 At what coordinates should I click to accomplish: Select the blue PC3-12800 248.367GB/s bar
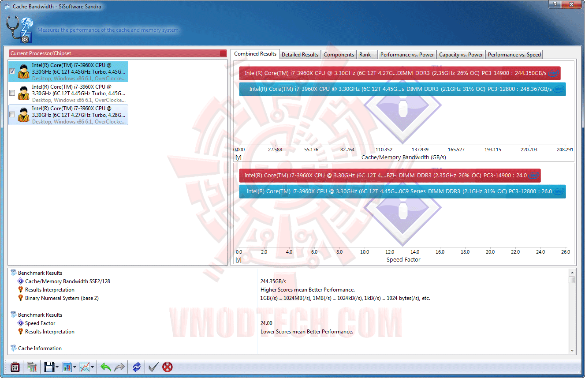coord(402,89)
